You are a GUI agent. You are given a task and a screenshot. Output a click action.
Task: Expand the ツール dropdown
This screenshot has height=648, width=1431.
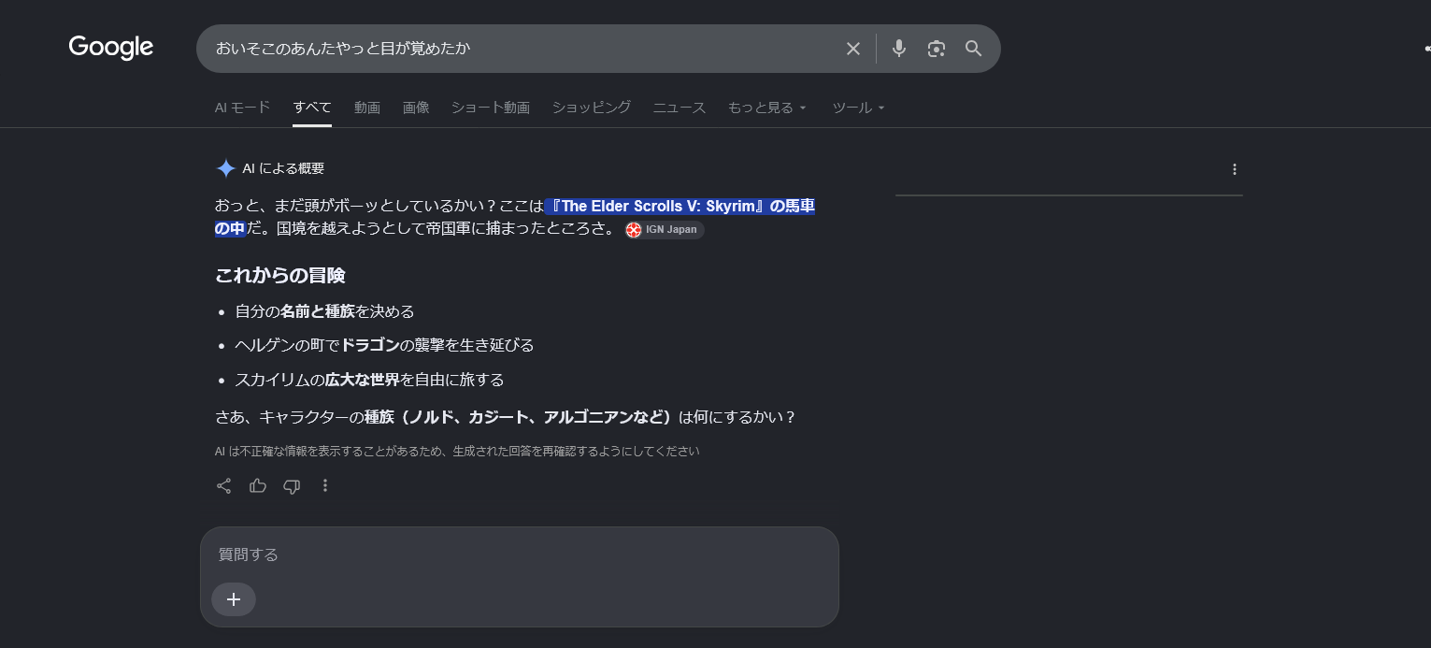point(859,108)
